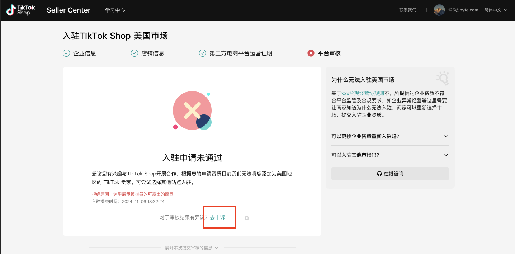Click the 去申诉 appeal link

217,217
